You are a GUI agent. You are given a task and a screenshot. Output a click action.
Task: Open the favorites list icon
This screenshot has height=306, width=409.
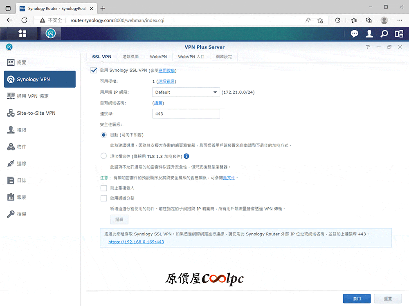point(354,20)
